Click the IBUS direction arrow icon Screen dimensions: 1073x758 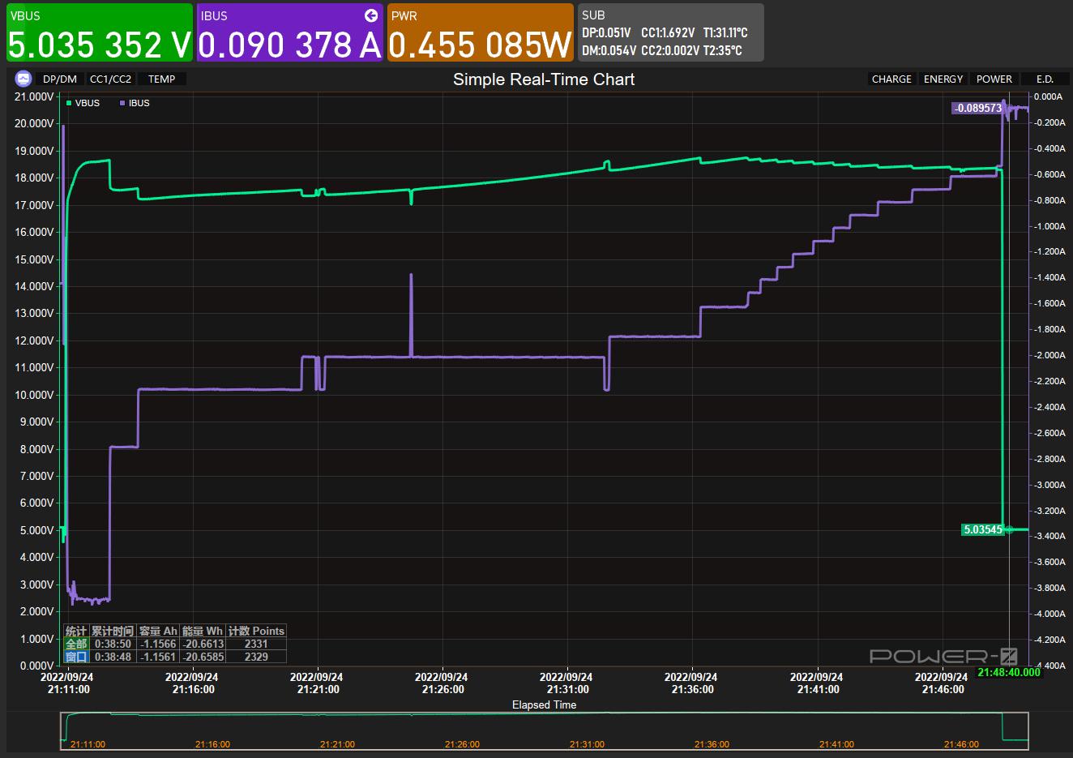point(371,15)
